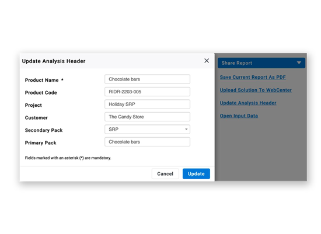The image size is (321, 234).
Task: Edit the Product Code field RIDR-2203-005
Action: point(147,92)
